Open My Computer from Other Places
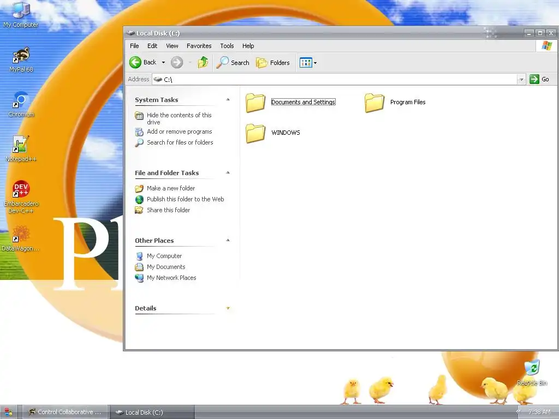Image resolution: width=559 pixels, height=419 pixels. click(164, 256)
